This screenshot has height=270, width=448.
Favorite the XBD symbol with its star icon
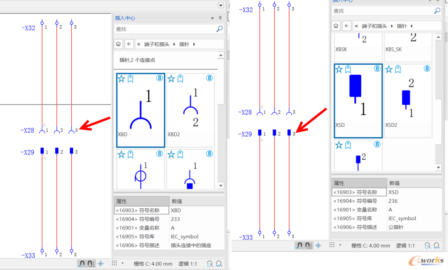coord(122,78)
